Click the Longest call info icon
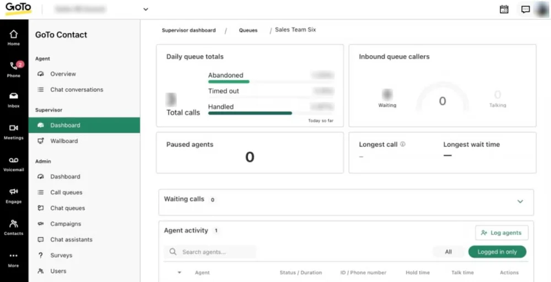Screen dimensions: 551x282 pyautogui.click(x=403, y=144)
